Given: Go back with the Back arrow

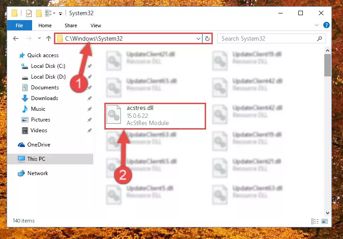Looking at the screenshot, I should [16, 38].
